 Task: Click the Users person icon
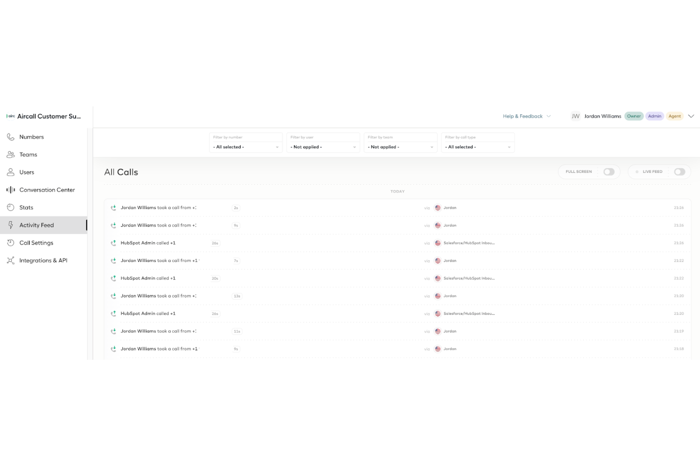click(10, 172)
